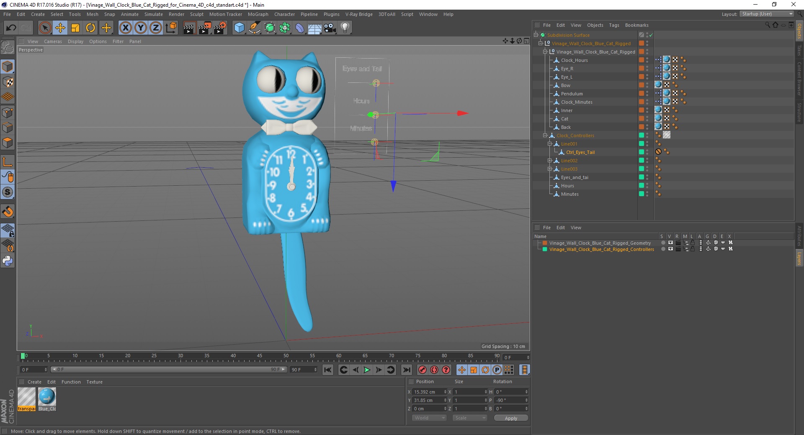Toggle Autokeying button
This screenshot has height=435, width=804.
(434, 370)
